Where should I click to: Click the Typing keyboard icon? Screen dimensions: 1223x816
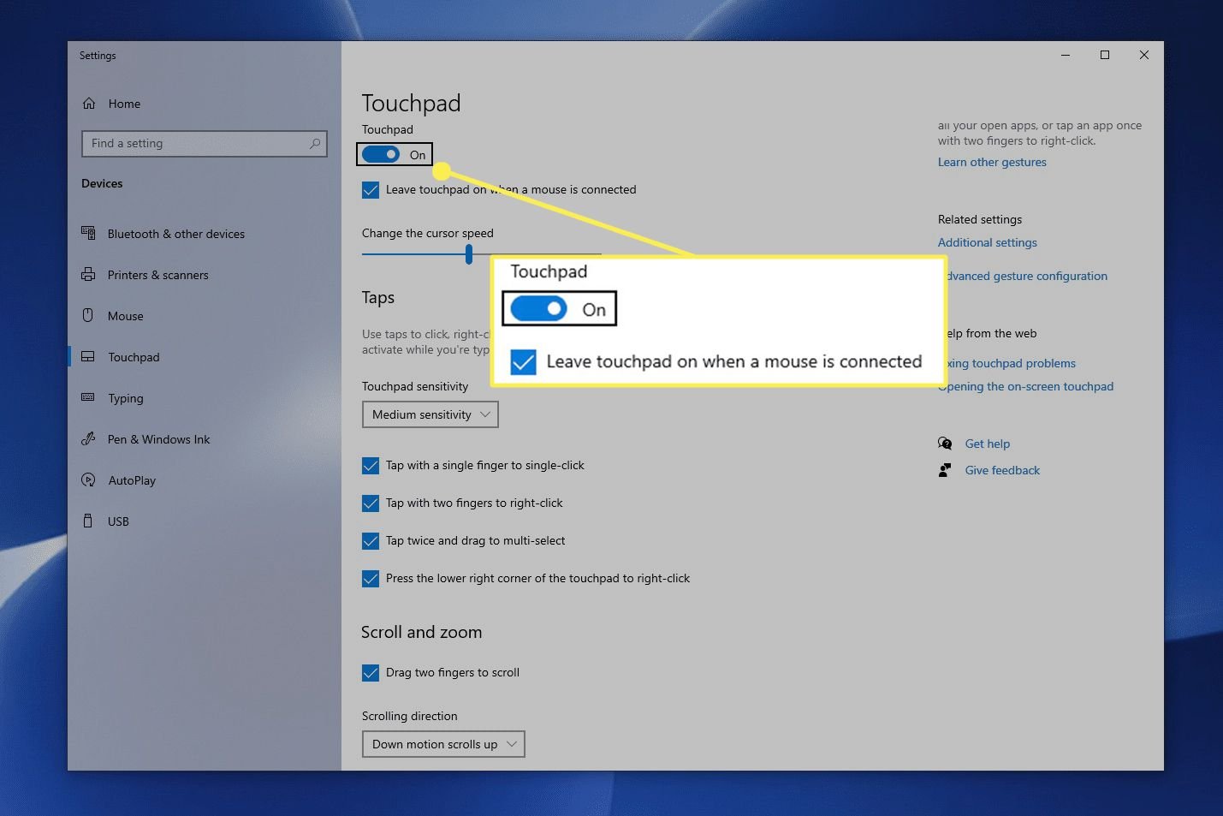(88, 397)
